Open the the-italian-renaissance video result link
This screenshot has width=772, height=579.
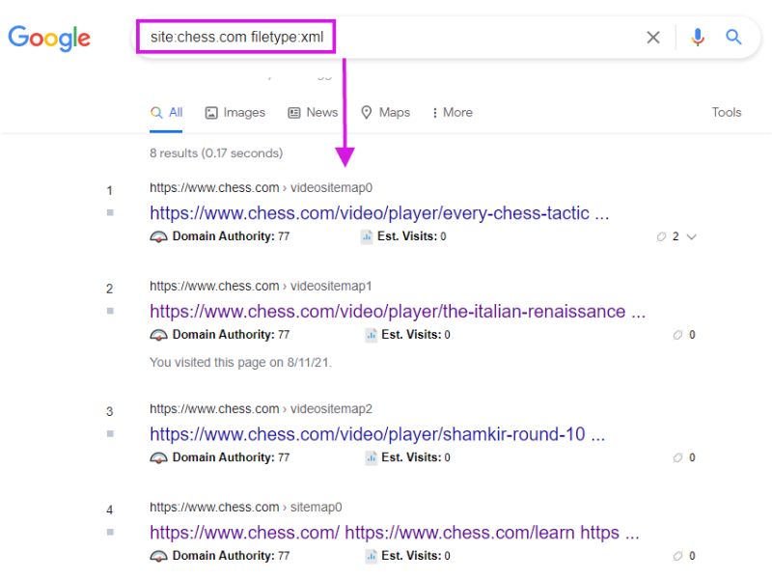coord(398,312)
